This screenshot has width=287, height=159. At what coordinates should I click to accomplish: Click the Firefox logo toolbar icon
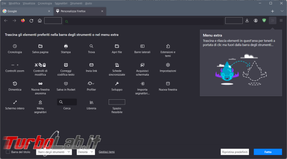point(23,21)
